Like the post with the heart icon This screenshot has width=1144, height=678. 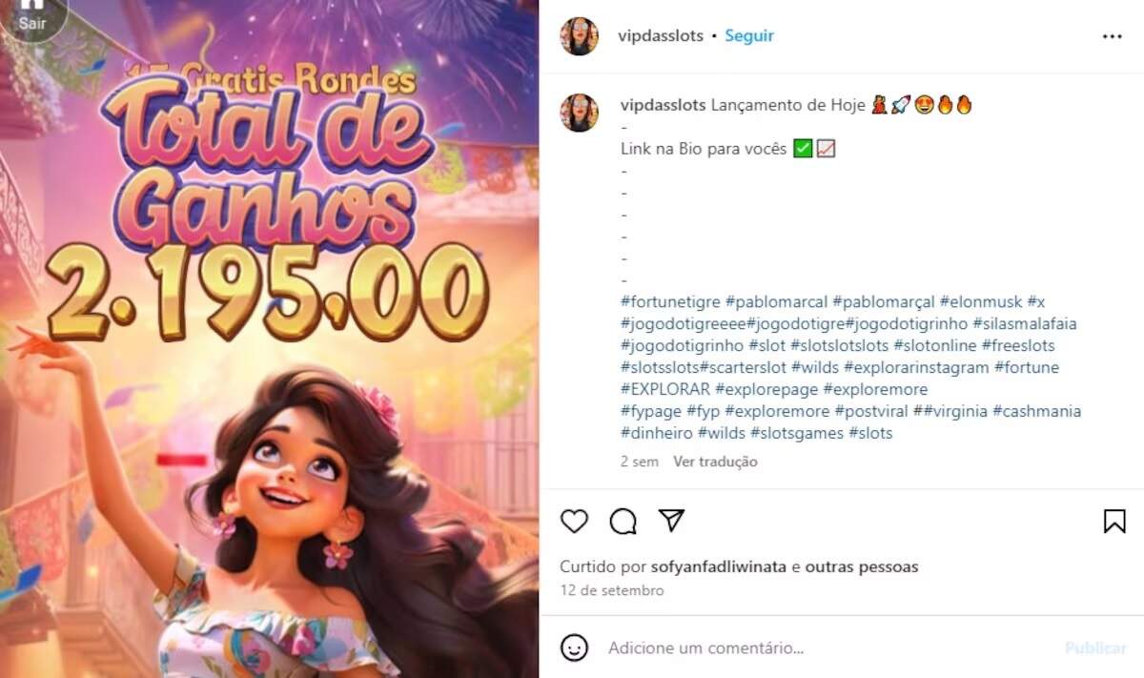(574, 521)
